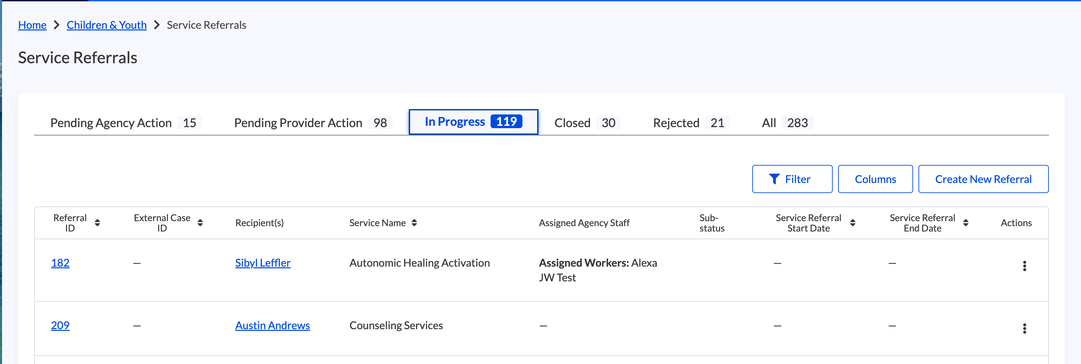Go to Home breadcrumb link
1081x364 pixels.
[x=32, y=25]
